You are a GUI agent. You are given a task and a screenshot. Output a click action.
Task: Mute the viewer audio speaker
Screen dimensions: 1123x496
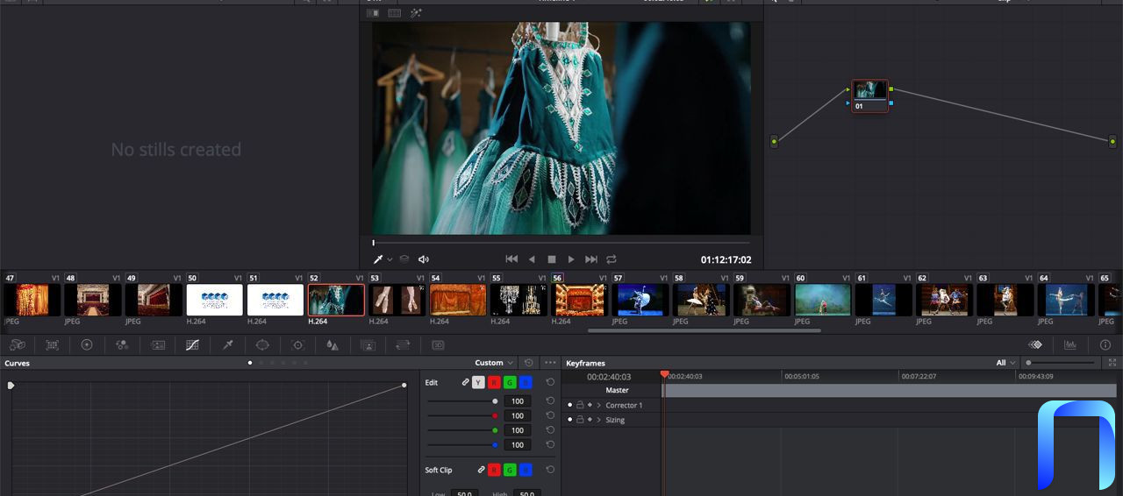[x=424, y=259]
